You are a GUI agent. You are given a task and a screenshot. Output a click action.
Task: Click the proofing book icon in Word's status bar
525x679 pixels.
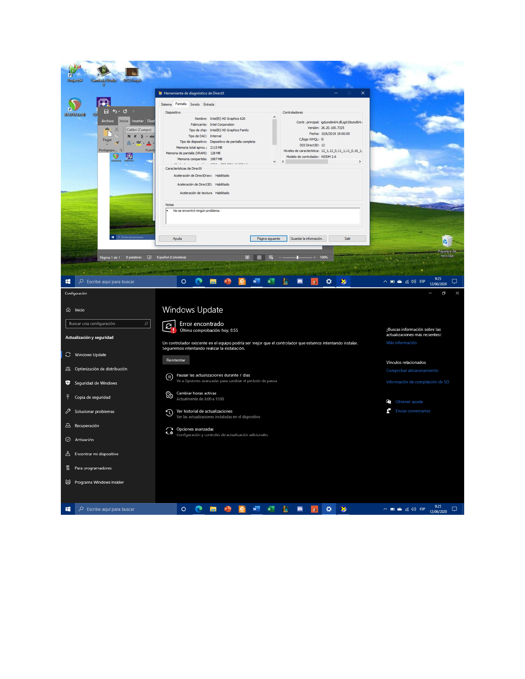click(149, 257)
